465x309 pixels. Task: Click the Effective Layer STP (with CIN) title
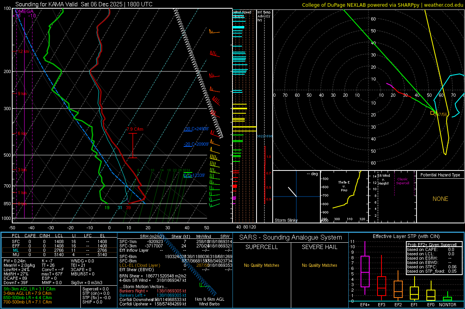406,236
